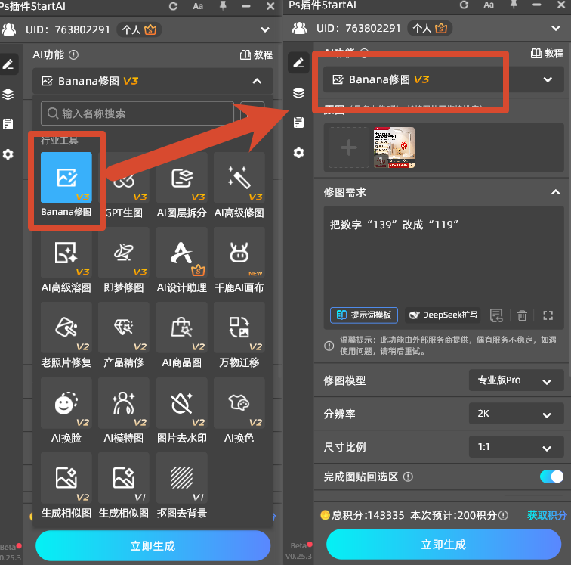Image resolution: width=571 pixels, height=565 pixels.
Task: Collapse the Banana修图 V3 dropdown in left panel
Action: 257,81
